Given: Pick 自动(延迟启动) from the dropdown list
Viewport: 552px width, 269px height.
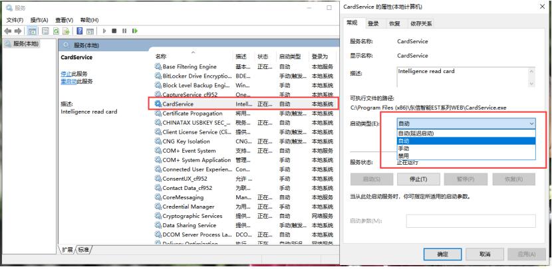Looking at the screenshot, I should (416, 134).
